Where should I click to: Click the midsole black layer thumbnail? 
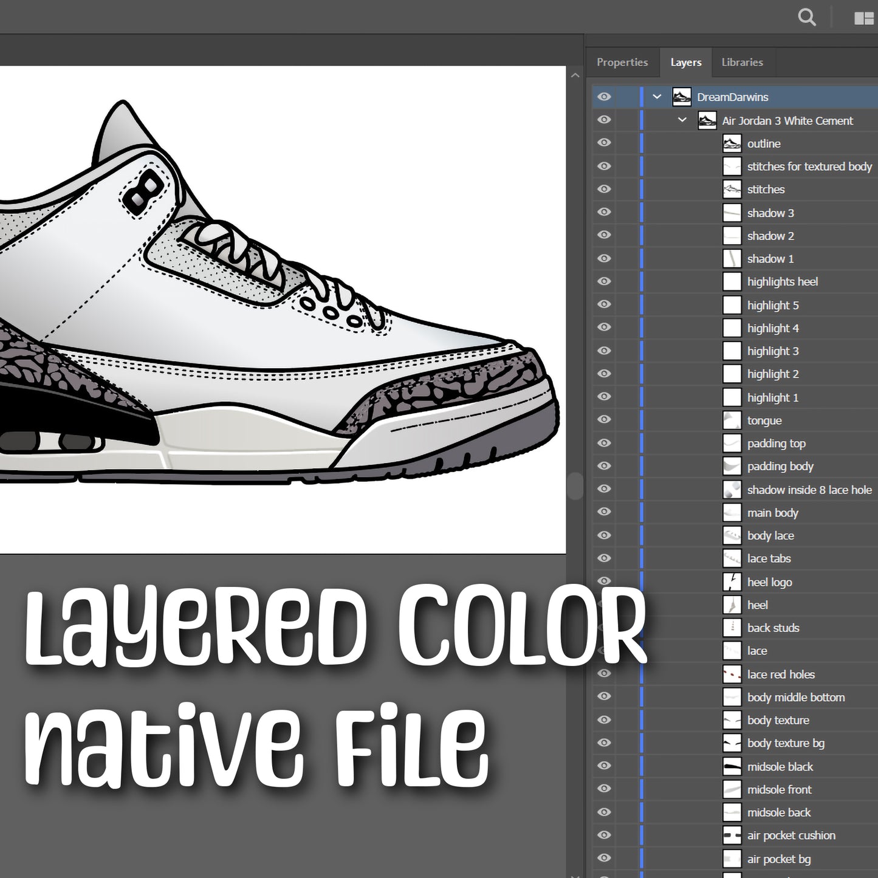click(731, 766)
